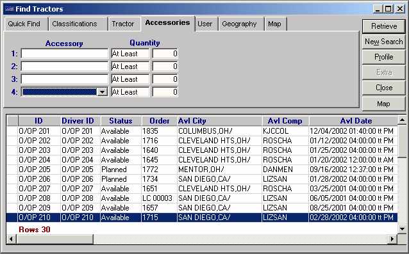
Task: Open the Quick Find tab
Action: pyautogui.click(x=26, y=24)
